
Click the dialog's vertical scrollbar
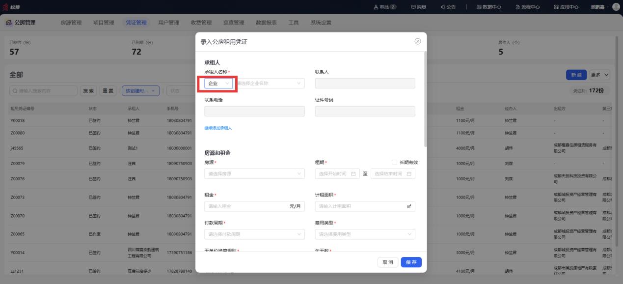pyautogui.click(x=425, y=98)
